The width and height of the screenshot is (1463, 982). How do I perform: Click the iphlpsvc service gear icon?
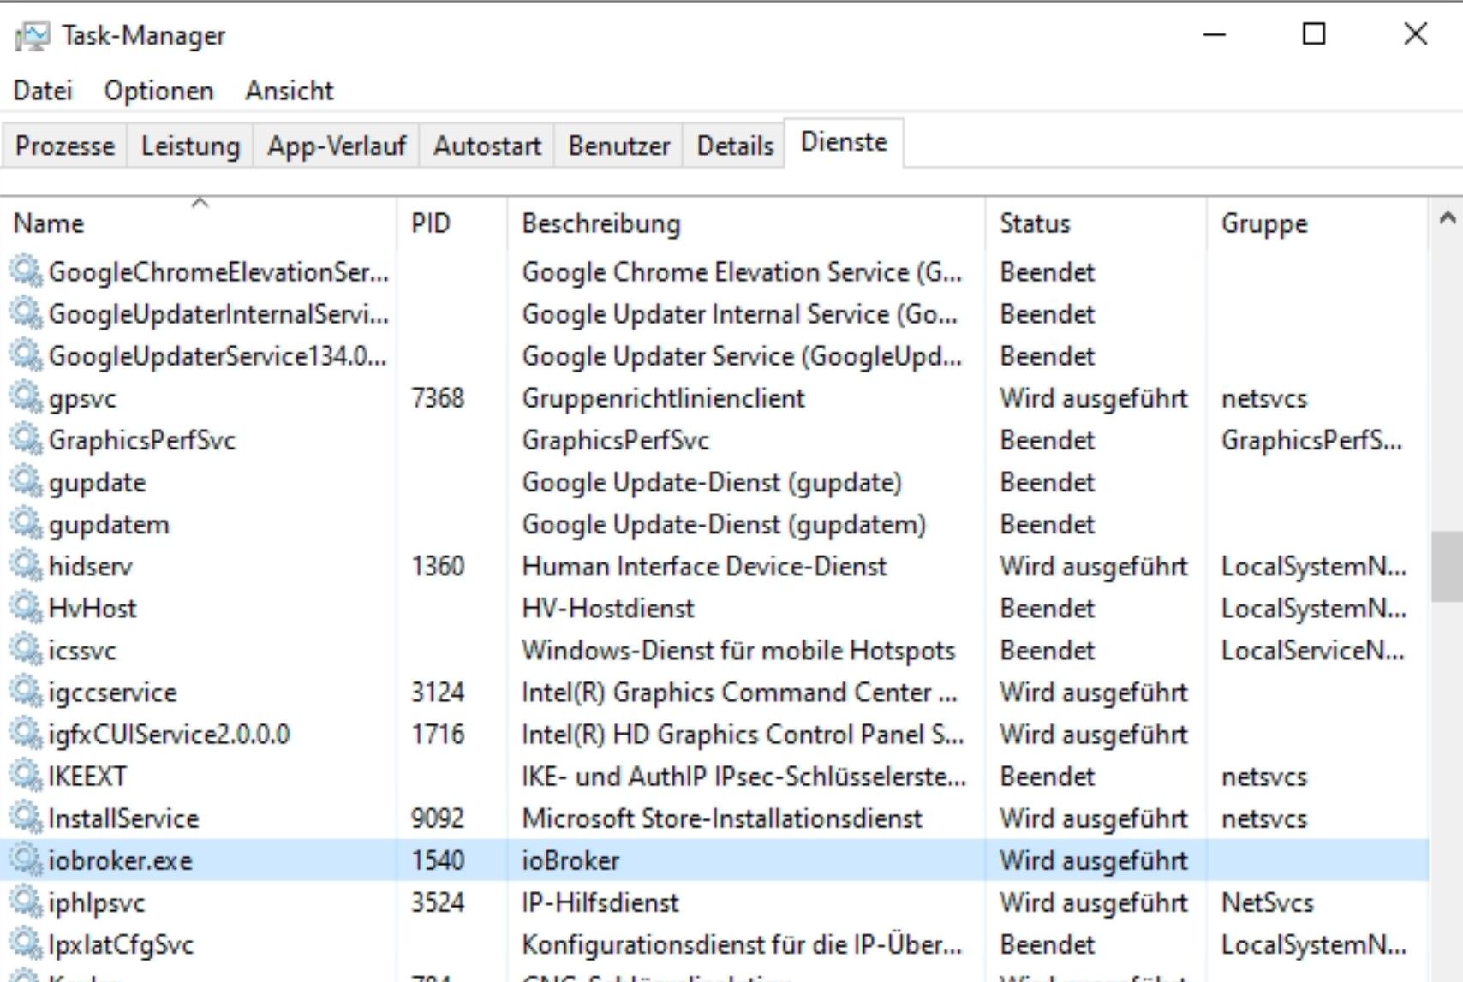coord(26,902)
